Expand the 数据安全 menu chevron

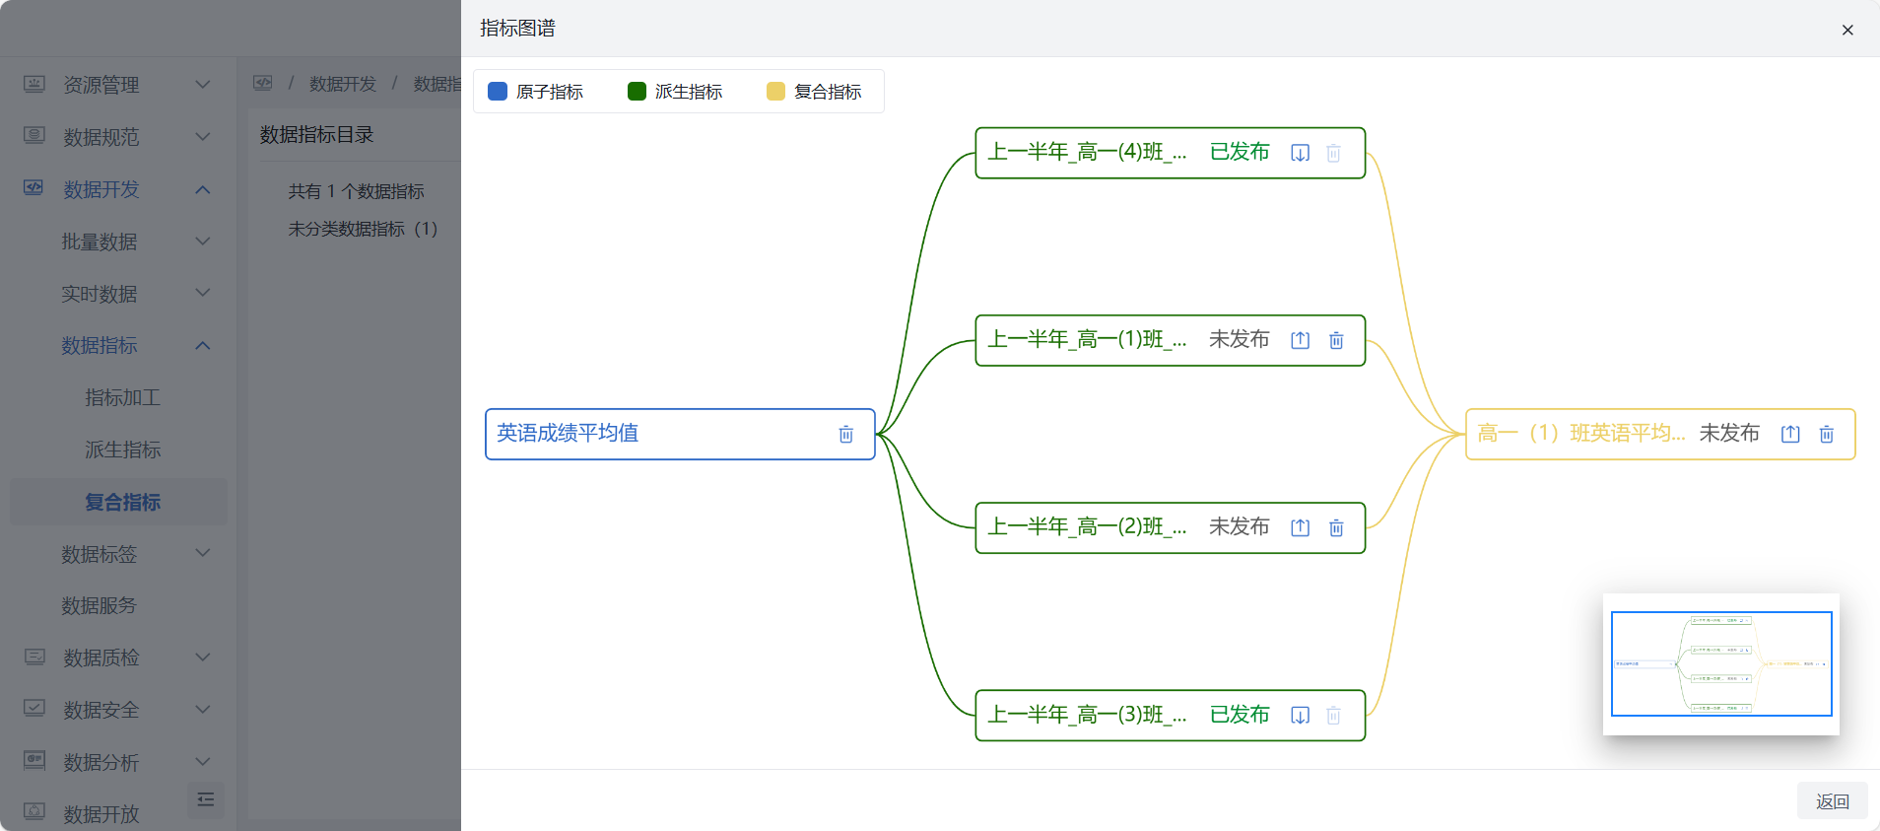pos(203,709)
